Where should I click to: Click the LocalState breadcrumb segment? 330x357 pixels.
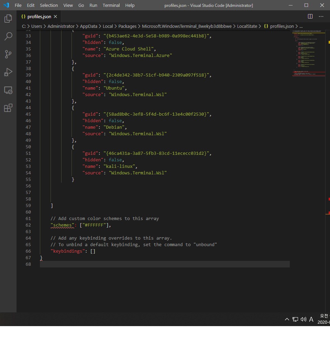pos(247,26)
